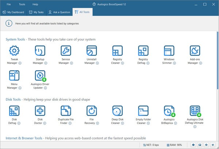The image size is (219, 149).
Task: Start the Duplicate File Finder
Action: coord(66,111)
